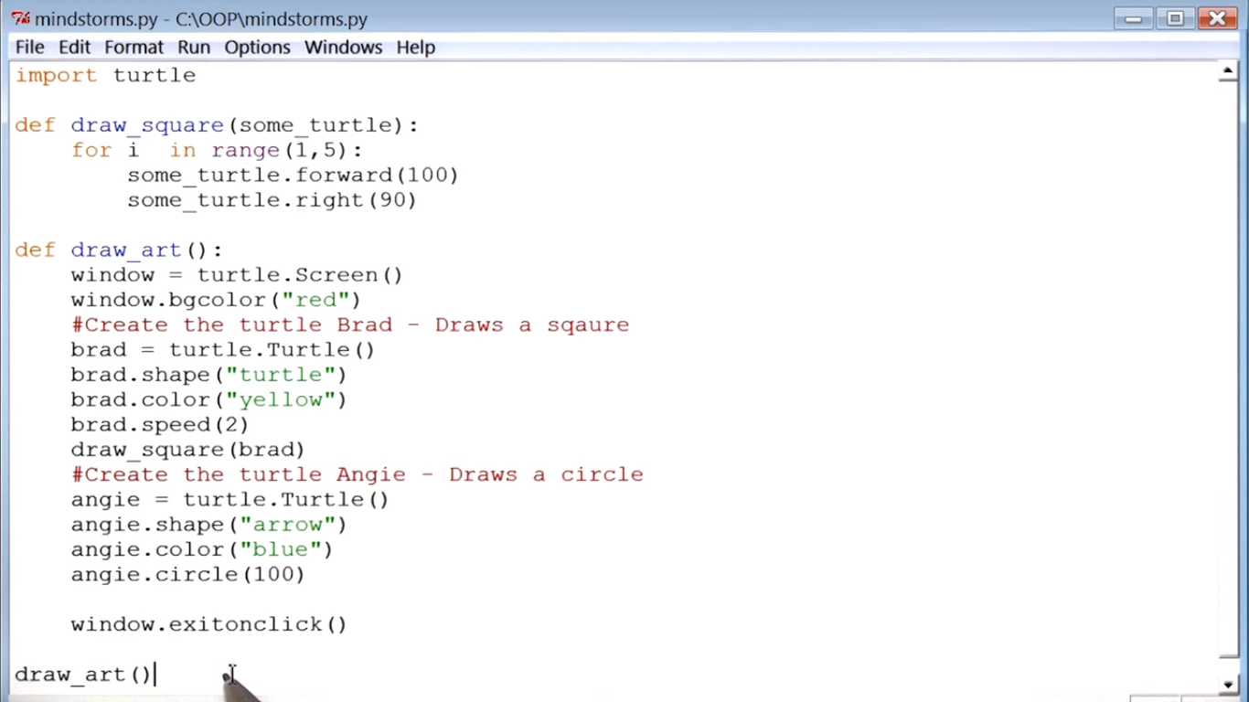The image size is (1249, 702).
Task: Open the Help menu
Action: (x=415, y=48)
